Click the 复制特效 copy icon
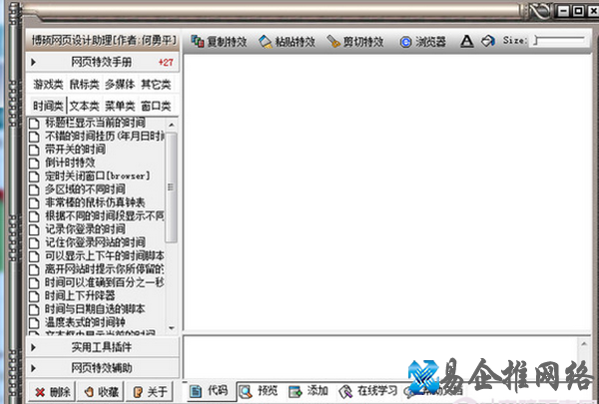The width and height of the screenshot is (599, 404). click(x=197, y=41)
